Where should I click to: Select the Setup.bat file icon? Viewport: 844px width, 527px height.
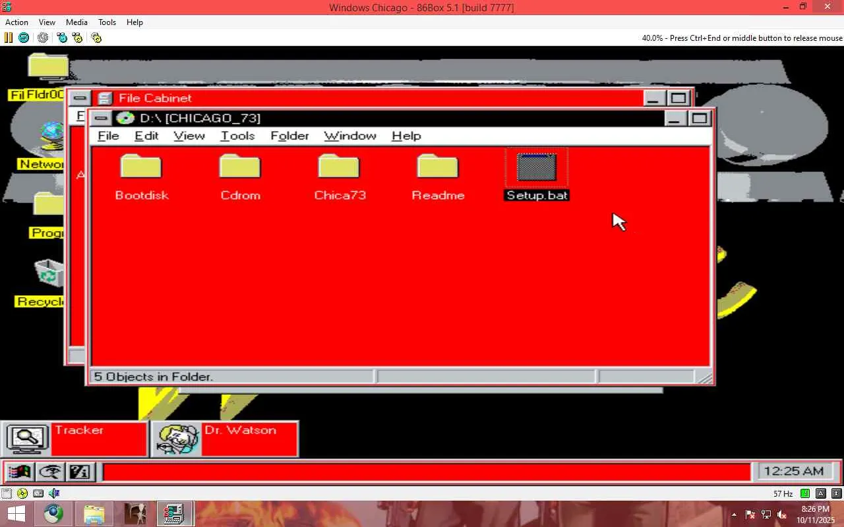click(x=537, y=167)
